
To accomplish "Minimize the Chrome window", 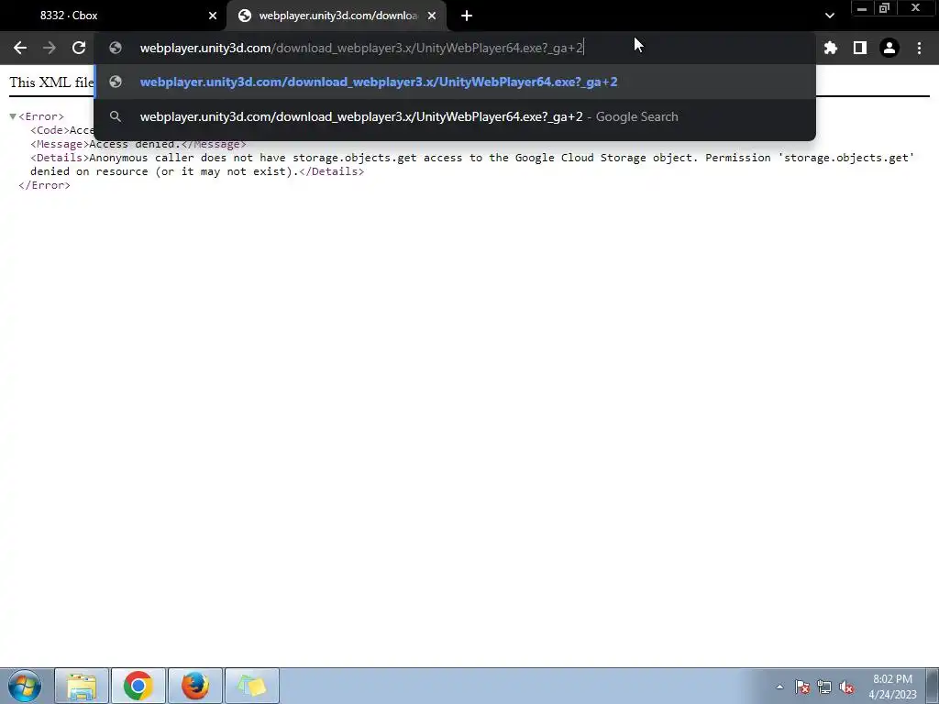I will 862,7.
